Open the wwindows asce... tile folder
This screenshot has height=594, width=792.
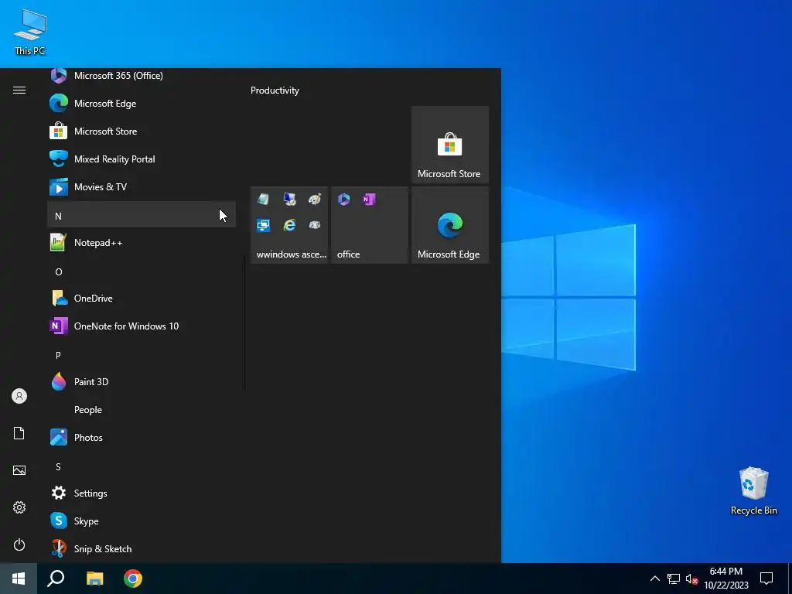tap(289, 225)
